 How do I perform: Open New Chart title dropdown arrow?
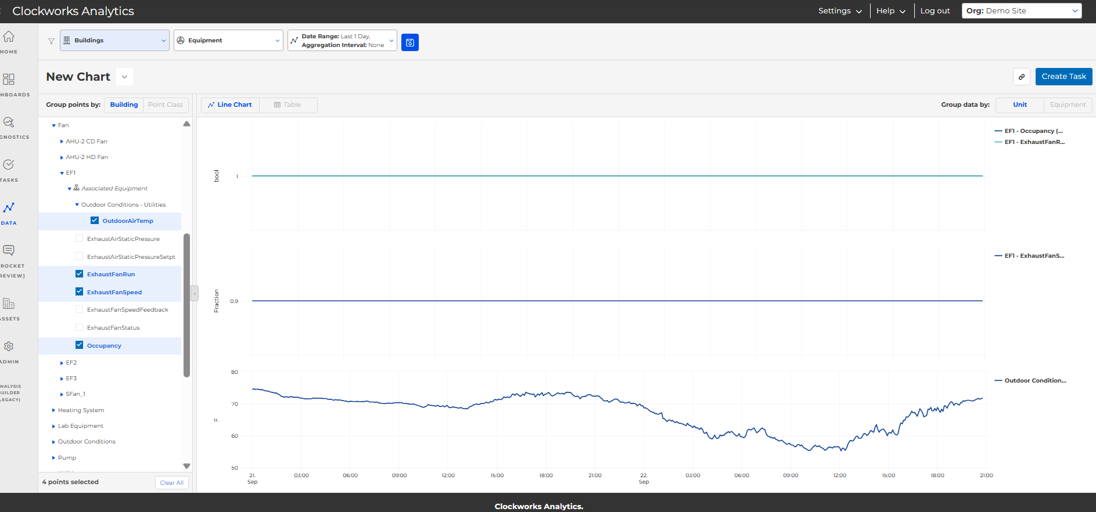click(x=124, y=77)
